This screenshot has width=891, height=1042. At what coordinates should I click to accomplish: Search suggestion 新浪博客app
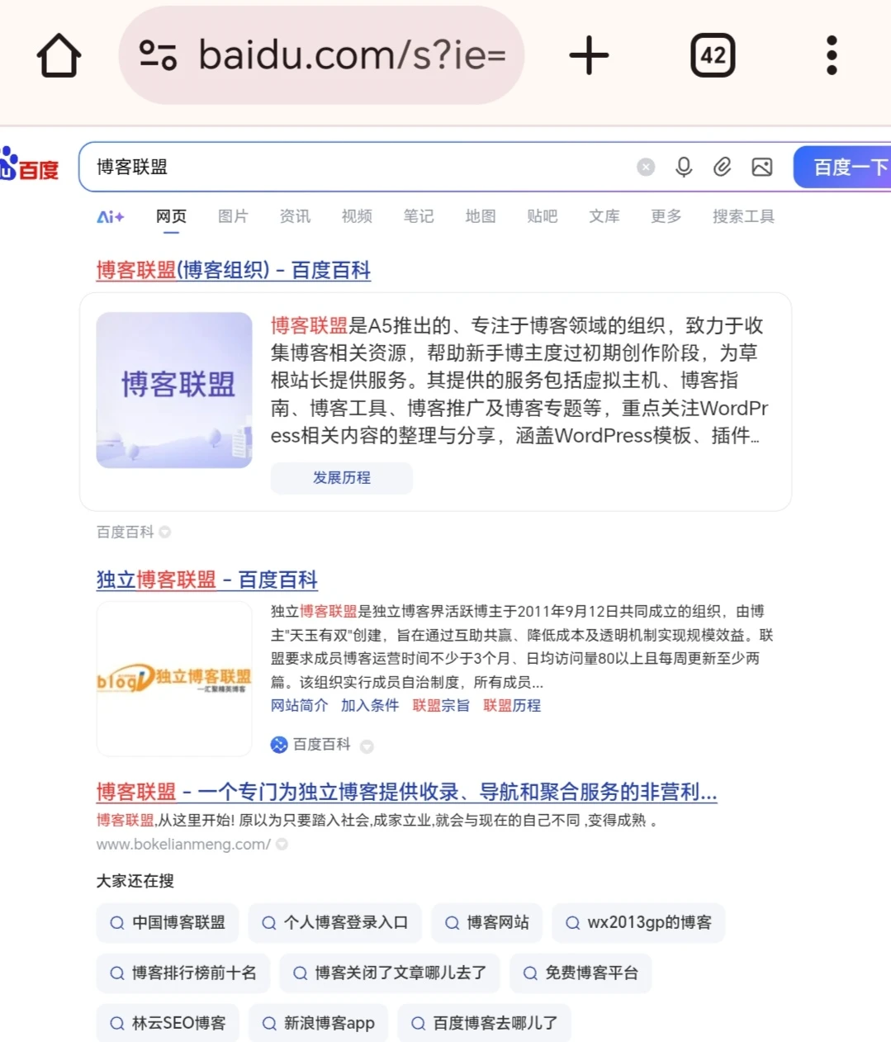pyautogui.click(x=318, y=1023)
